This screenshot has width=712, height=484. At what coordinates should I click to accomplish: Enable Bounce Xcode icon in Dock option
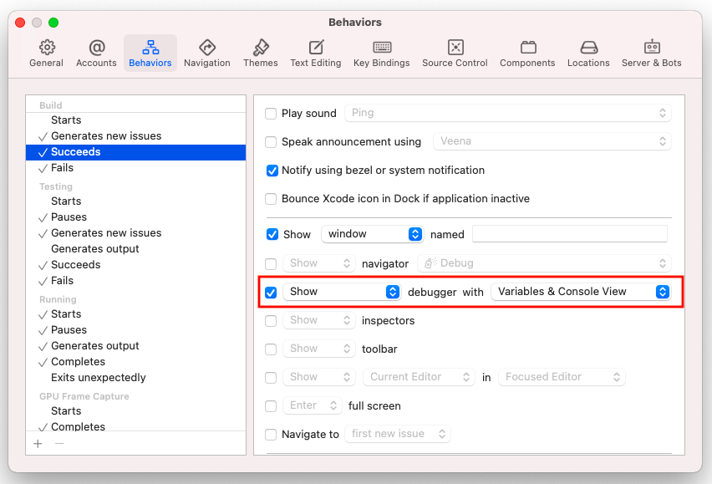[271, 199]
